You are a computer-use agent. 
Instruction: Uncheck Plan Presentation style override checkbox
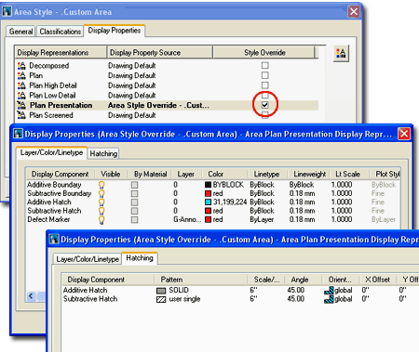coord(264,105)
